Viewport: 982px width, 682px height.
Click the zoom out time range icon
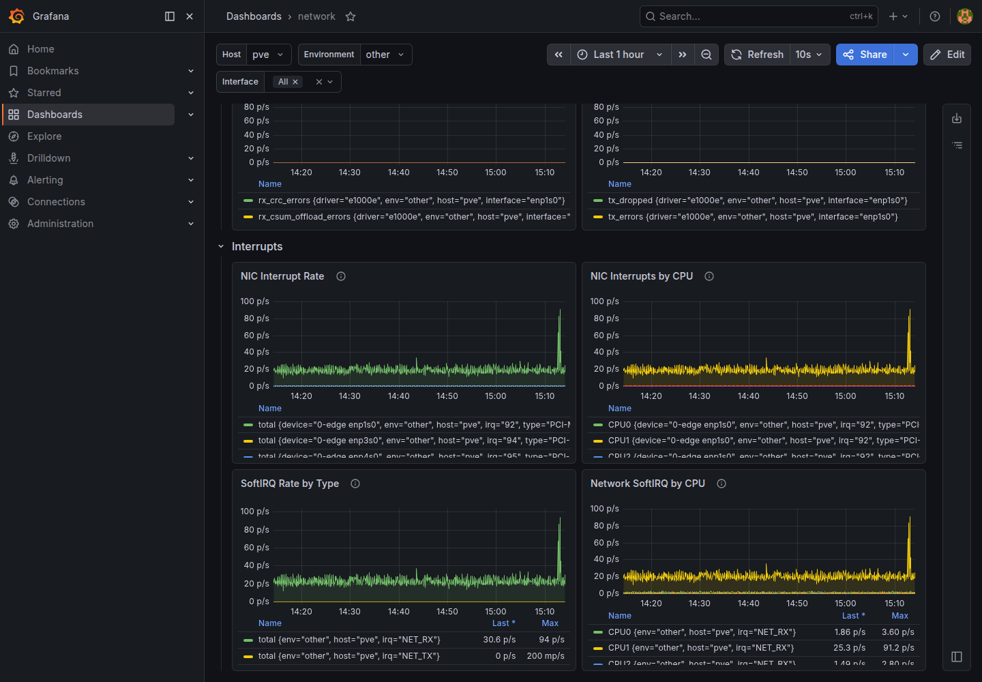[x=706, y=55]
